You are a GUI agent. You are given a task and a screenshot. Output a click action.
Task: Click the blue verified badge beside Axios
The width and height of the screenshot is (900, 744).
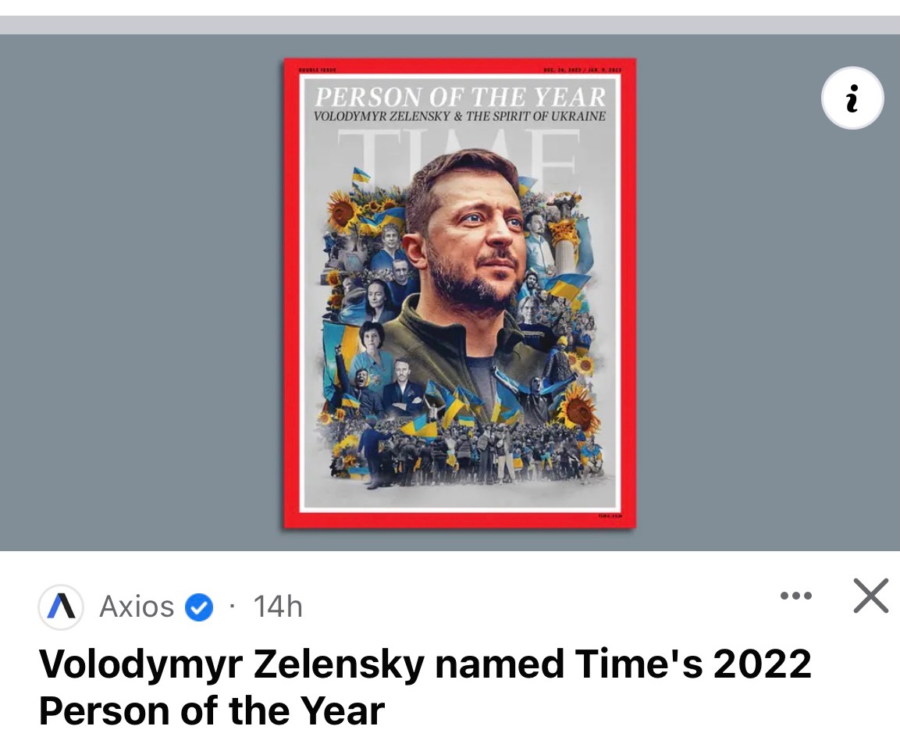click(200, 607)
